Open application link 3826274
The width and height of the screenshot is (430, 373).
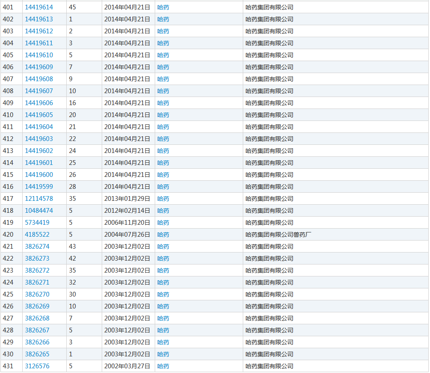37,247
